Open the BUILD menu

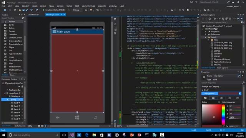[x=35, y=6]
